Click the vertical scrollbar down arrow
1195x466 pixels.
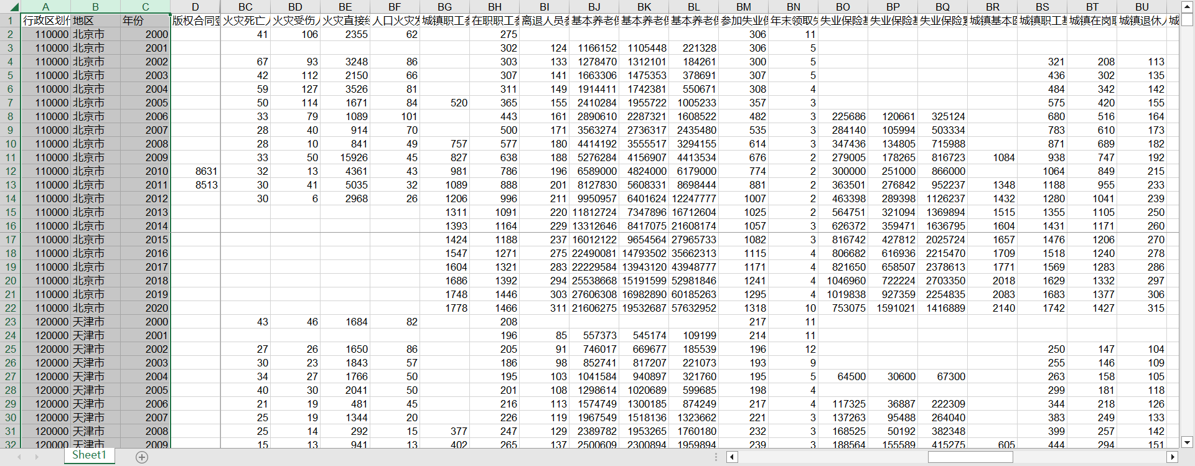click(1187, 442)
